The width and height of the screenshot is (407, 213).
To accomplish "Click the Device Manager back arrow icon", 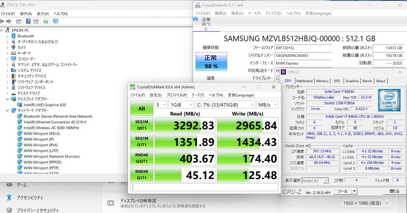I will point(2,21).
